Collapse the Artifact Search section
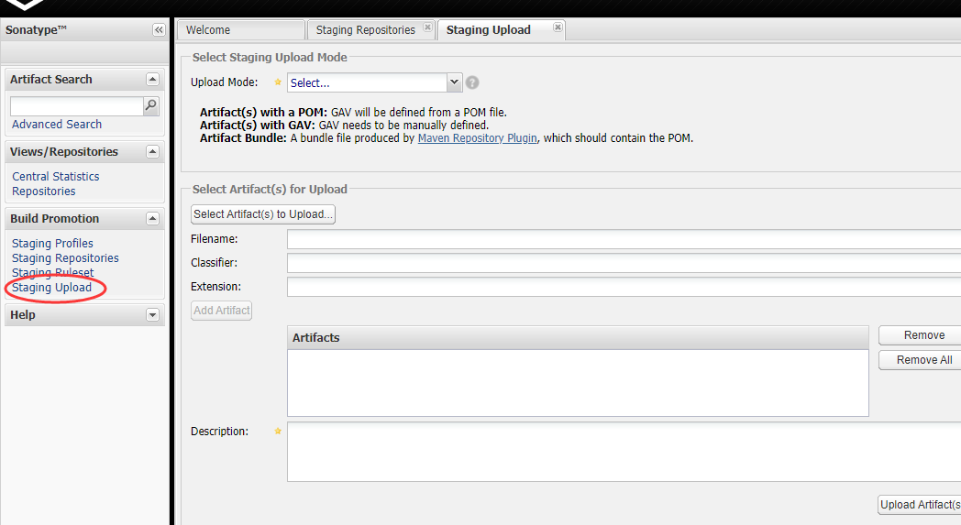 (x=152, y=80)
